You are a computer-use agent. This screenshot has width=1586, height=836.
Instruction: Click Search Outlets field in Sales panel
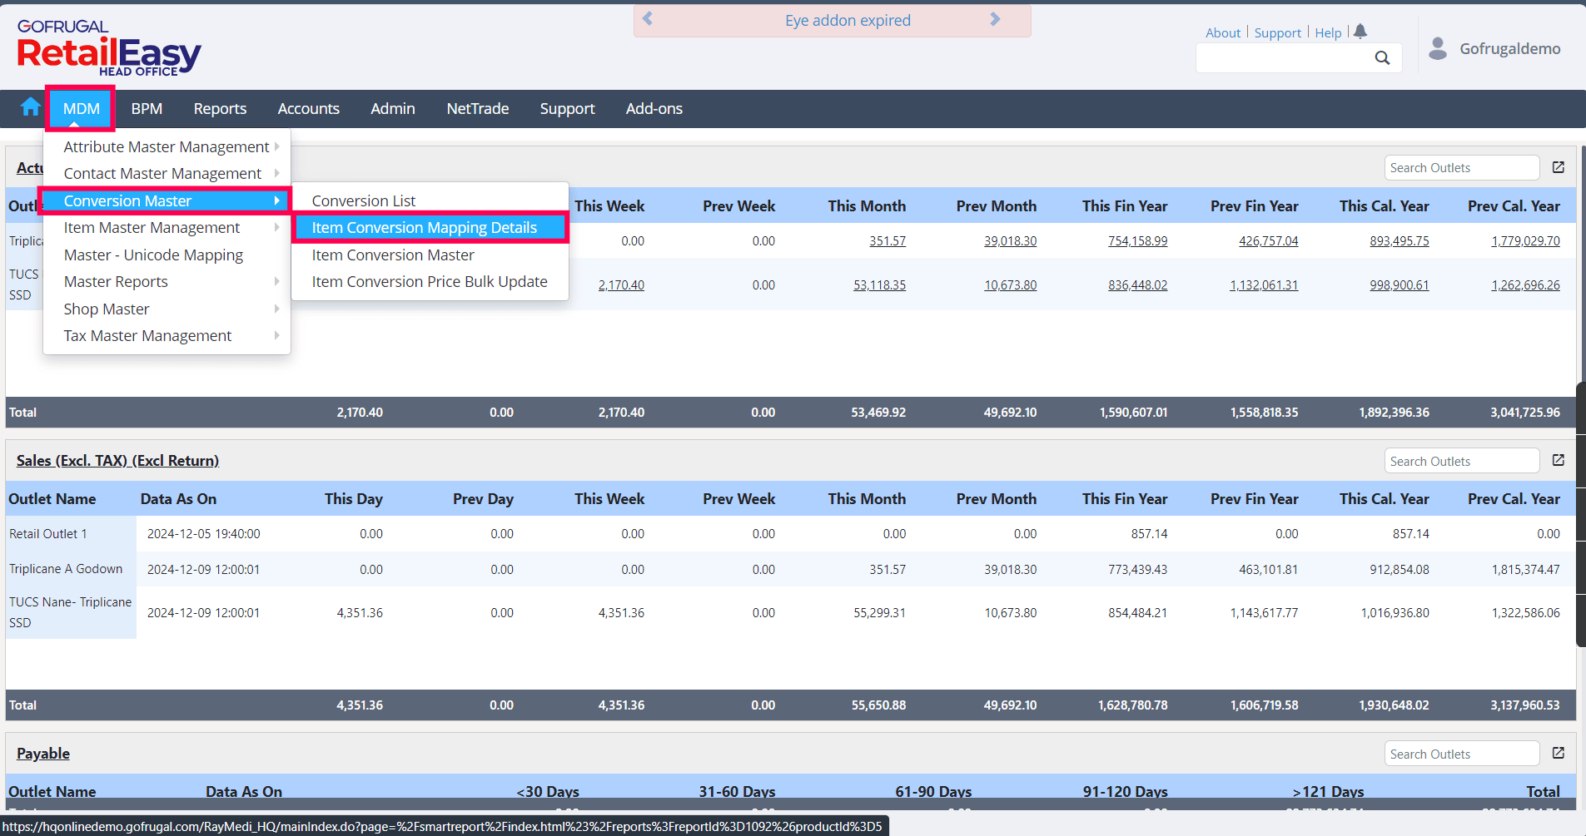1461,462
